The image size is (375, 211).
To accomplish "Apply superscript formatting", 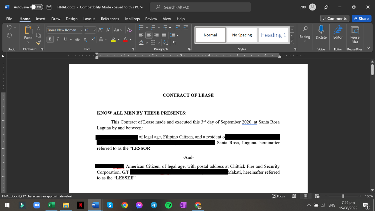I will click(x=93, y=39).
